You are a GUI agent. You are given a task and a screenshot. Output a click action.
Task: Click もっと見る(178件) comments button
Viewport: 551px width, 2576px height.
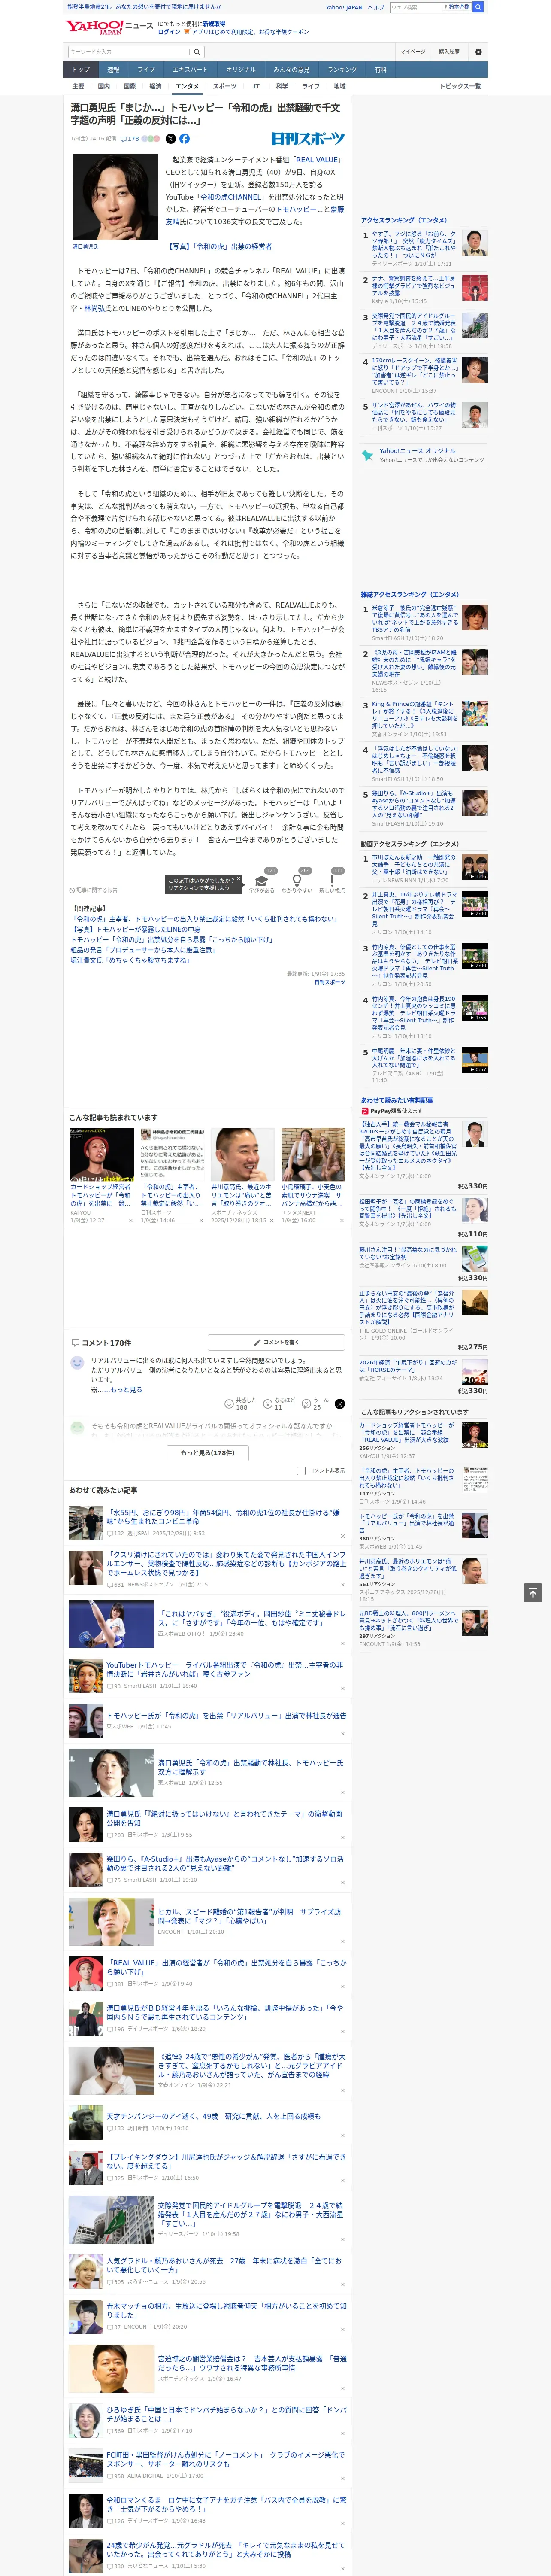tap(207, 1453)
